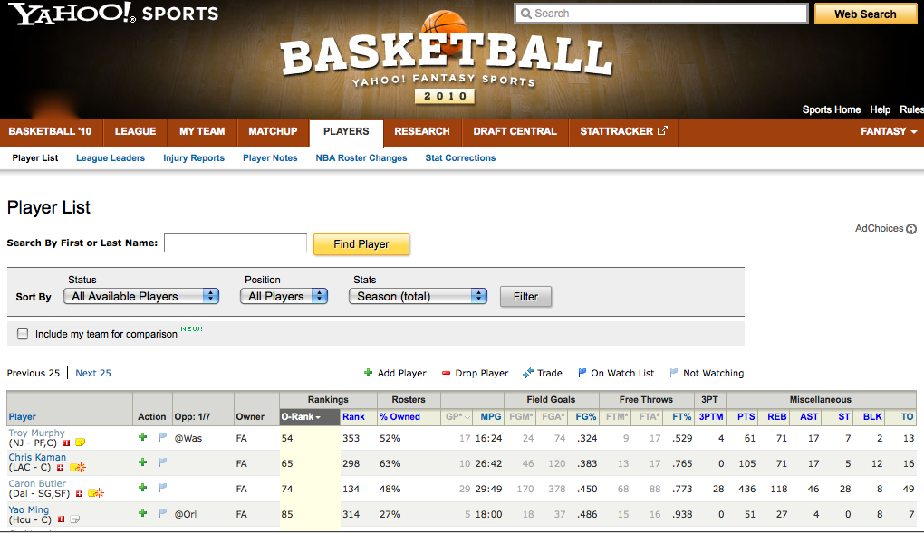Sort by the GP* column header
The width and height of the screenshot is (924, 533).
[x=457, y=416]
